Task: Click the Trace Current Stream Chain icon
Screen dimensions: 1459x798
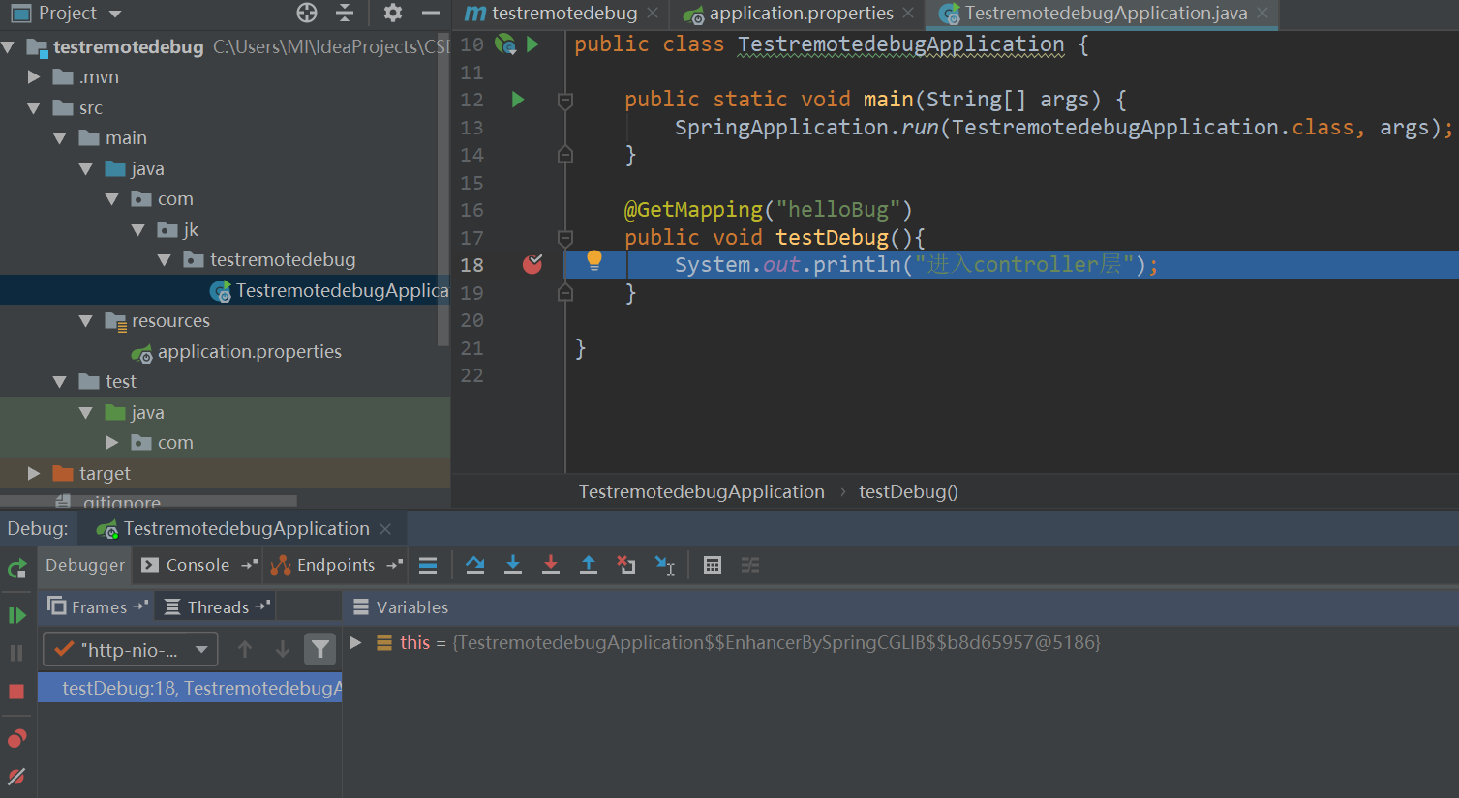Action: (750, 565)
